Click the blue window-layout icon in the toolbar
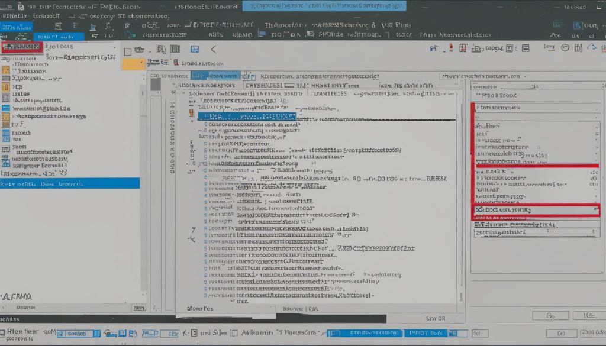Screen dimensions: 606x346 click(x=194, y=49)
